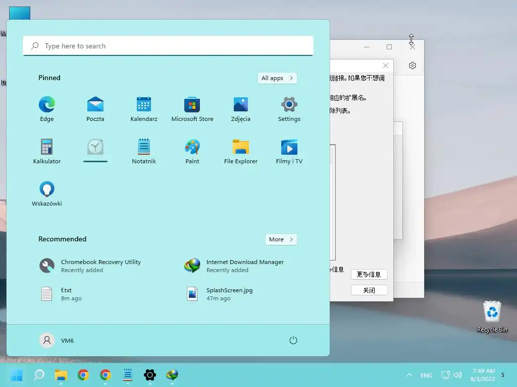Open the Zdjęcia photos app
The width and height of the screenshot is (517, 387).
coord(241,109)
